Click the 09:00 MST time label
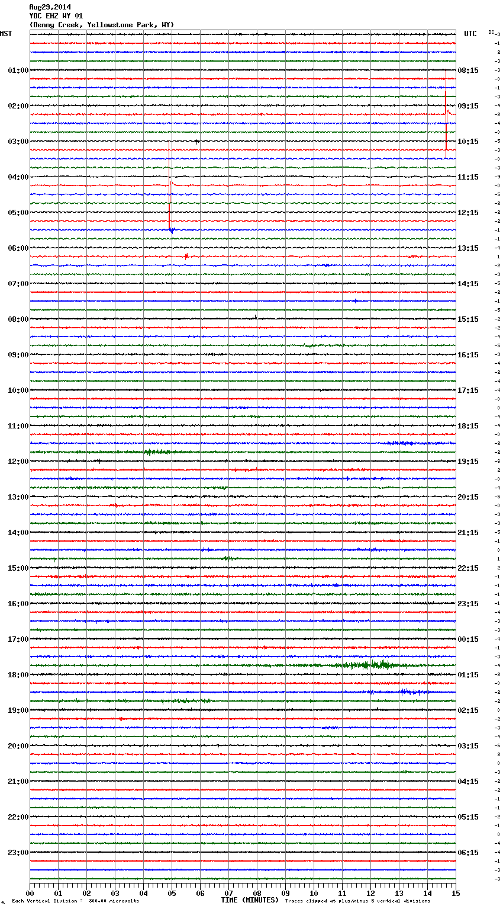The image size is (503, 909). [x=18, y=355]
